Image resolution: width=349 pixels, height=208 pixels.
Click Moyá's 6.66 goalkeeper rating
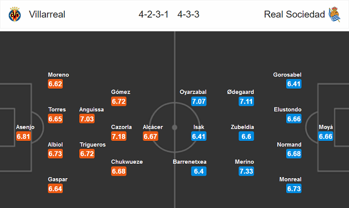(326, 136)
